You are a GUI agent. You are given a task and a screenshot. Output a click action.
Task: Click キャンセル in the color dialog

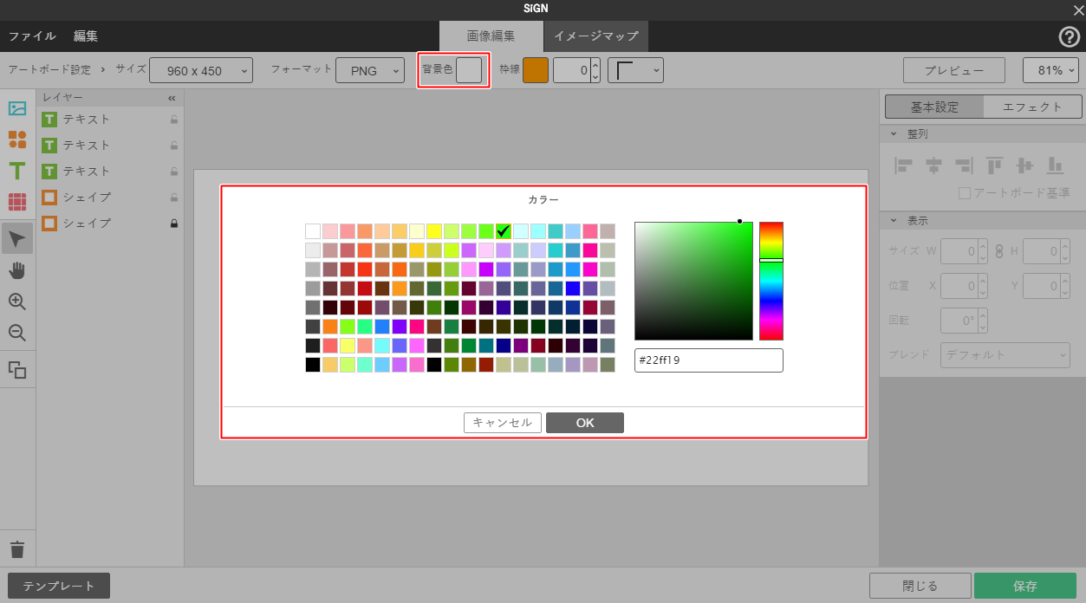503,423
